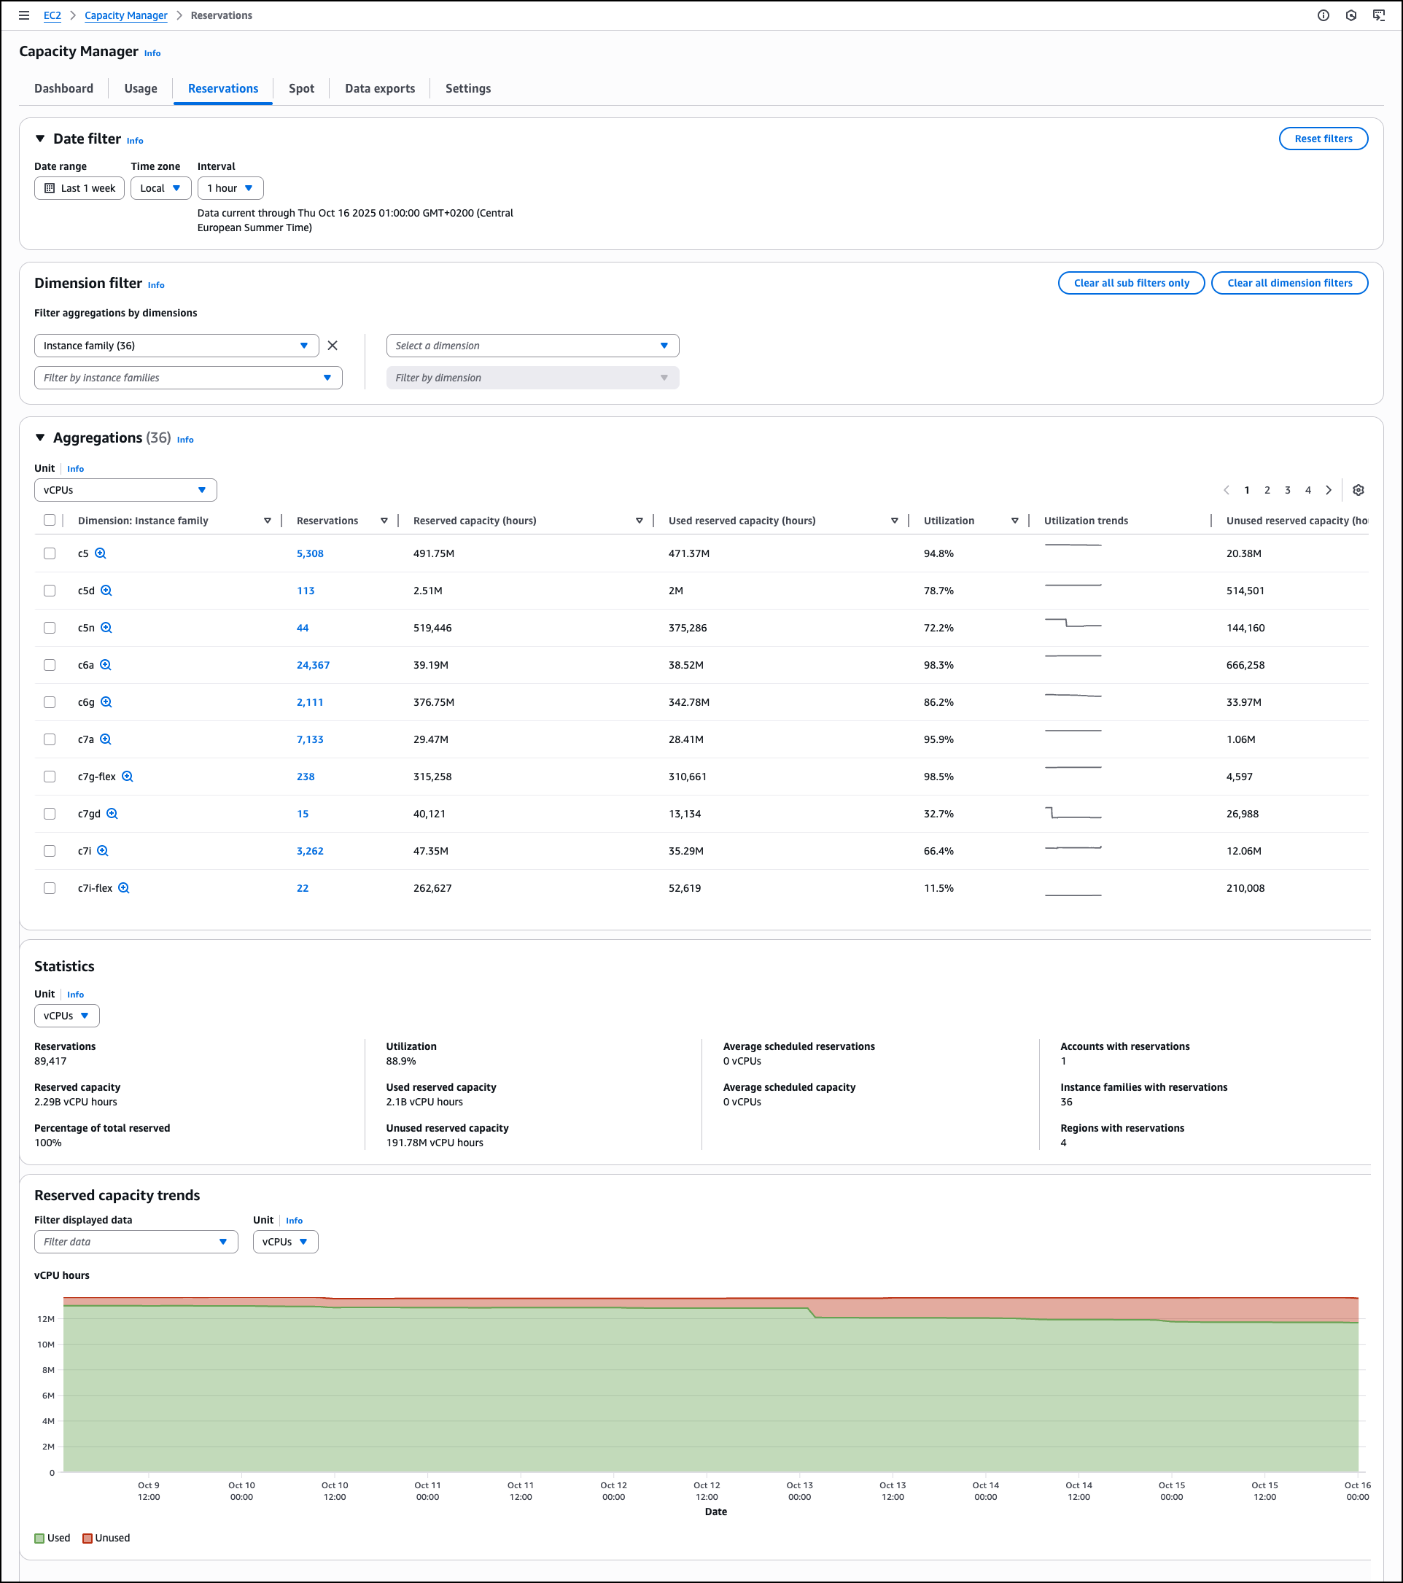Open calendar icon in date range picker
Image resolution: width=1403 pixels, height=1583 pixels.
(x=49, y=188)
